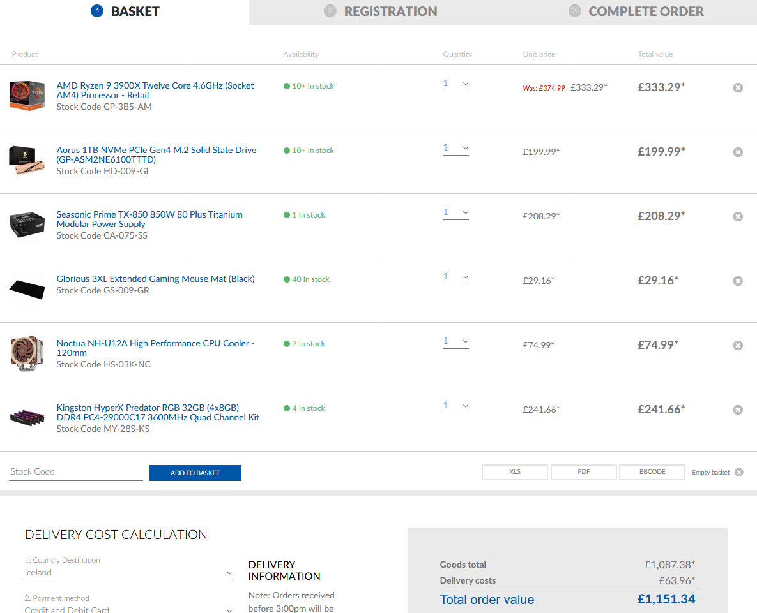Click the BBCODE export button

[652, 472]
